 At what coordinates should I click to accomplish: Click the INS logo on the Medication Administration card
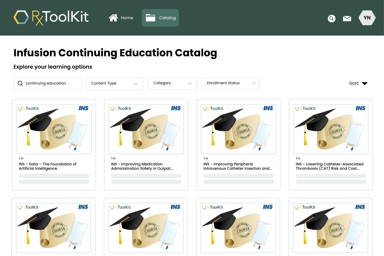(x=176, y=108)
